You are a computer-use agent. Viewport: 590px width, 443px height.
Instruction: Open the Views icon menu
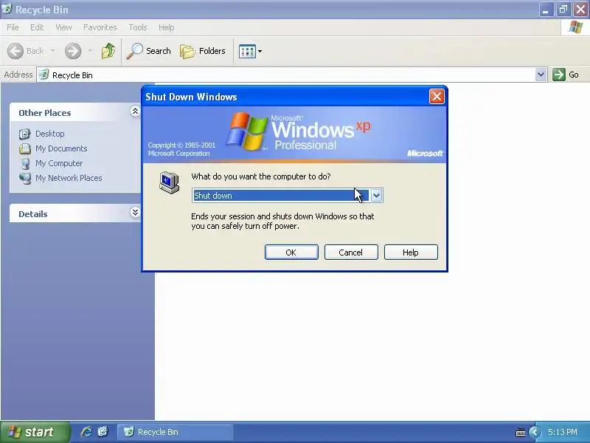click(x=247, y=51)
